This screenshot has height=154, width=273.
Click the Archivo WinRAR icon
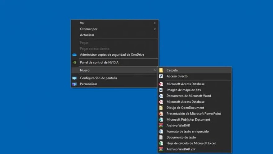161,126
